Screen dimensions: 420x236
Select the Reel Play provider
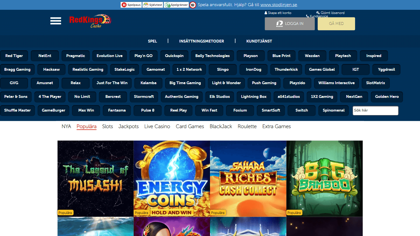tap(179, 110)
